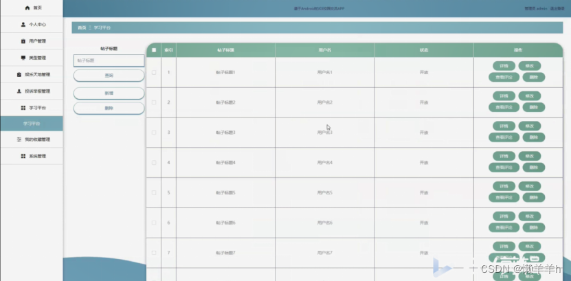Open 首页 via its house icon in sidebar
The image size is (571, 281).
pyautogui.click(x=27, y=8)
